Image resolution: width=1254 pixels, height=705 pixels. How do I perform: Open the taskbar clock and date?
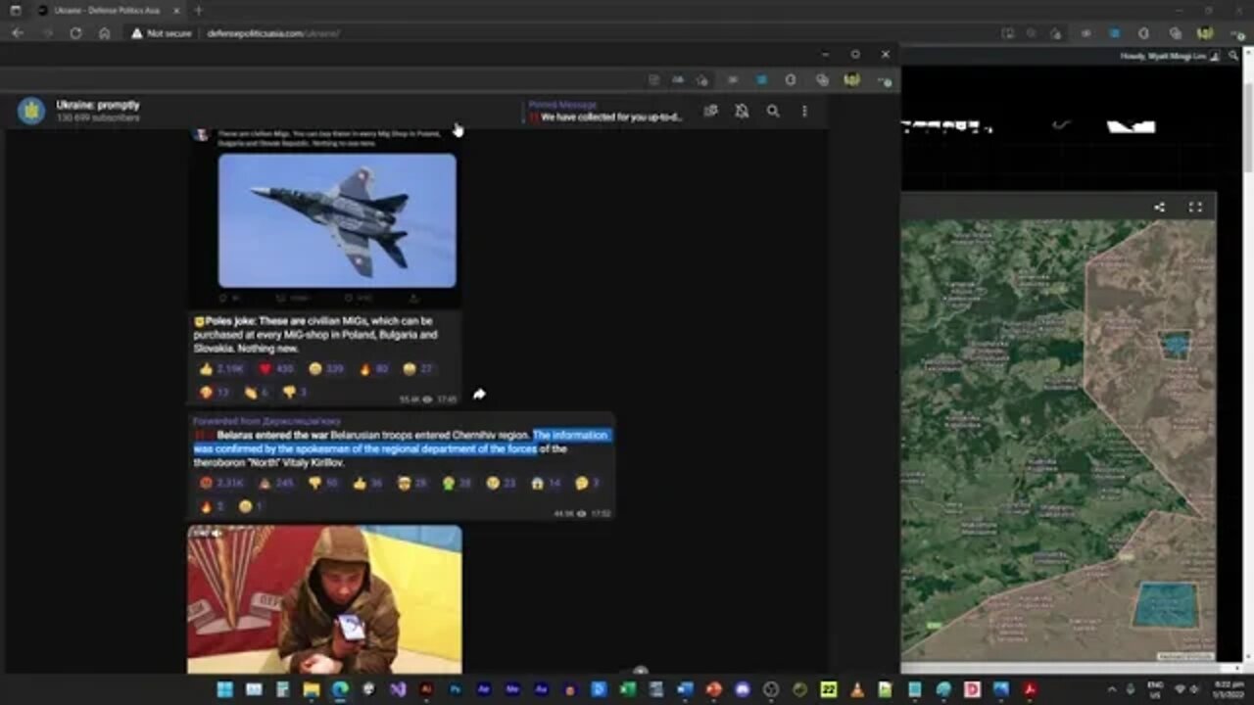pyautogui.click(x=1229, y=689)
